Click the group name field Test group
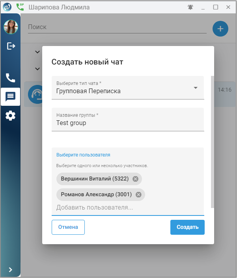 pos(128,123)
